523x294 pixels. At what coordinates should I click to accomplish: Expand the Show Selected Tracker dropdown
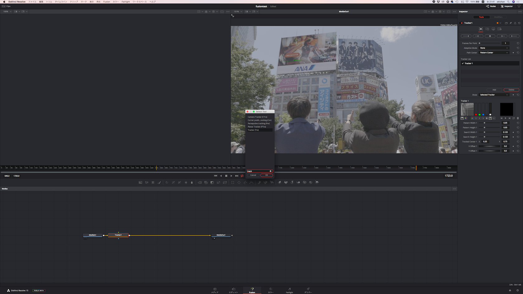pyautogui.click(x=494, y=95)
